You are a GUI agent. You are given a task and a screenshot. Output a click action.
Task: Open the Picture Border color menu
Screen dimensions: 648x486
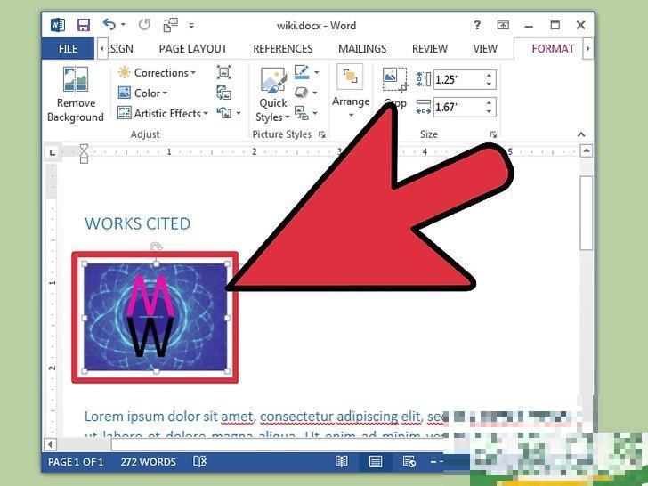(x=304, y=72)
